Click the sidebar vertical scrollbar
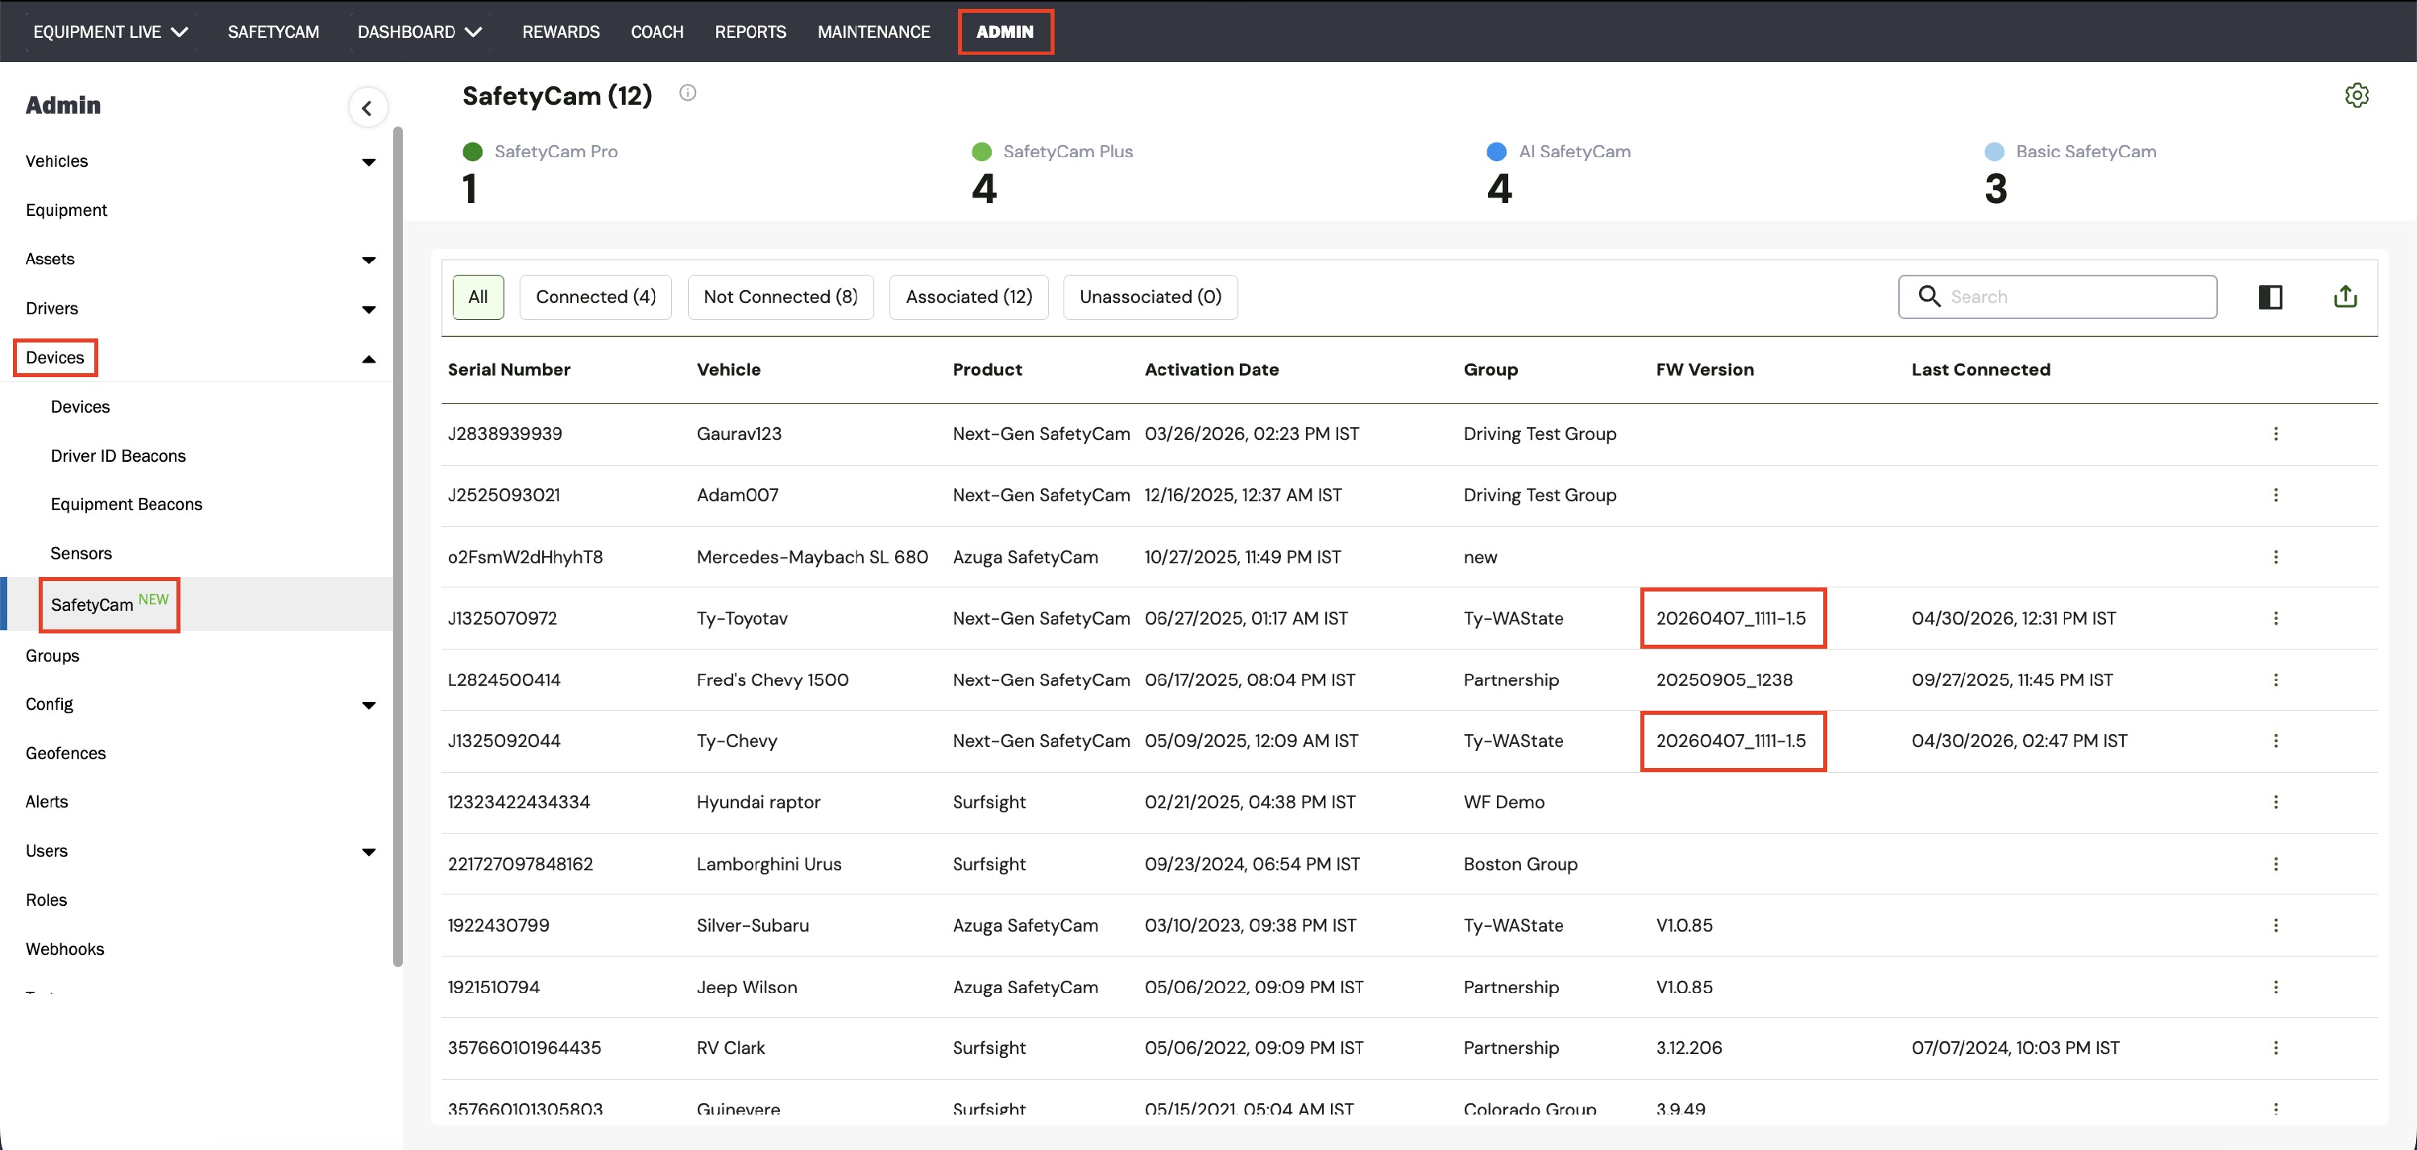Viewport: 2417px width, 1150px height. point(398,546)
